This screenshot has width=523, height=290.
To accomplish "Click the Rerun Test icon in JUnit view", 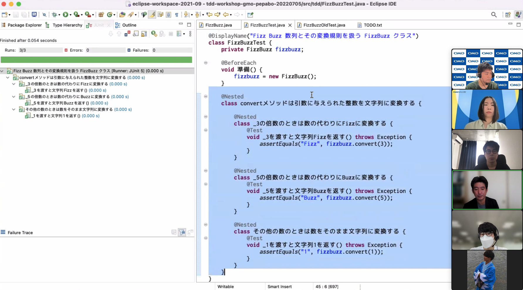I will pos(153,34).
